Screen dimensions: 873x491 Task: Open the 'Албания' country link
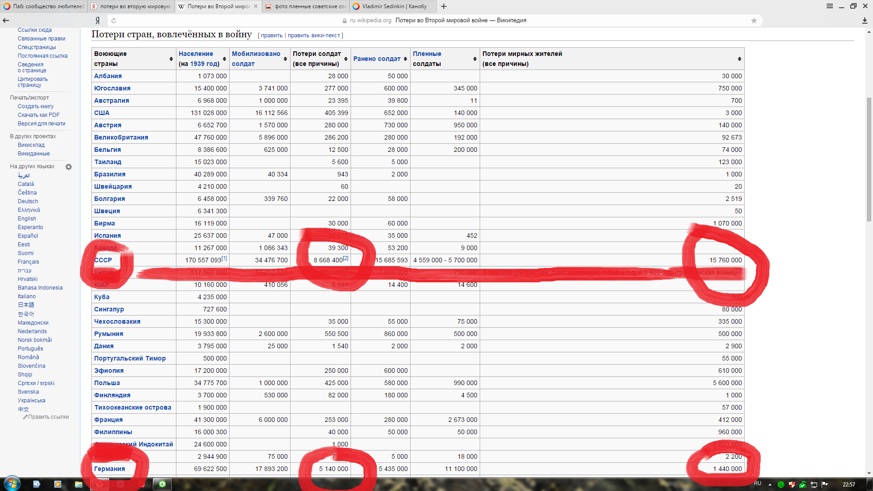108,76
